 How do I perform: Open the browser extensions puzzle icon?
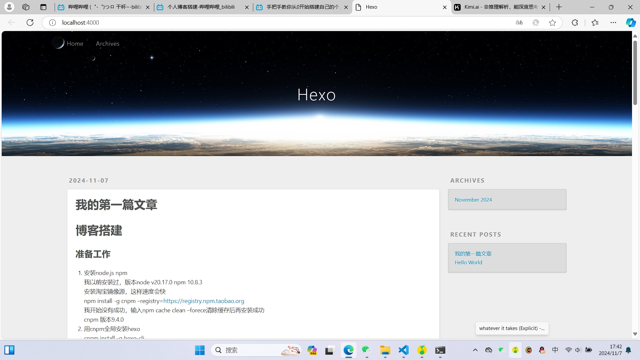[575, 23]
